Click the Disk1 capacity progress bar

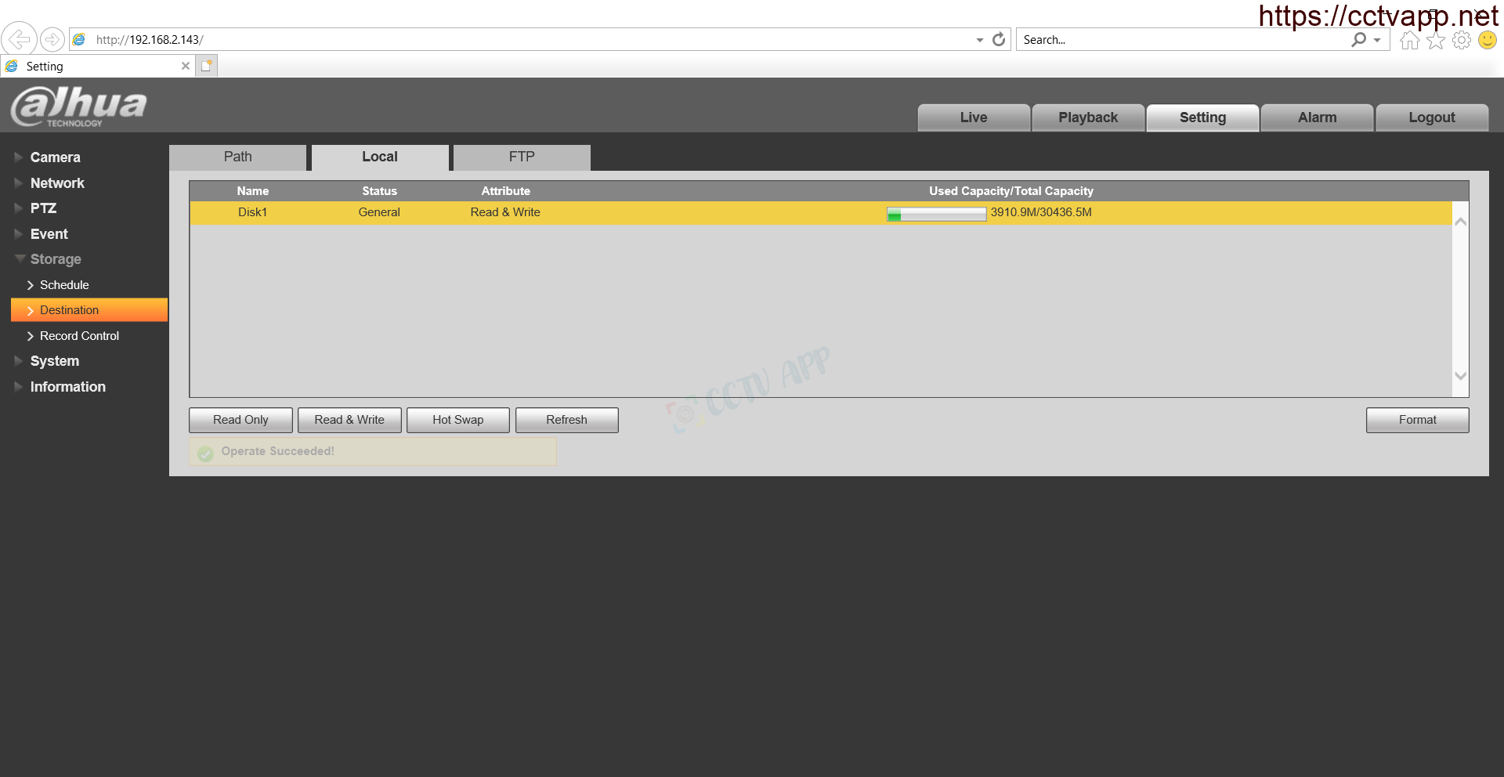coord(936,214)
